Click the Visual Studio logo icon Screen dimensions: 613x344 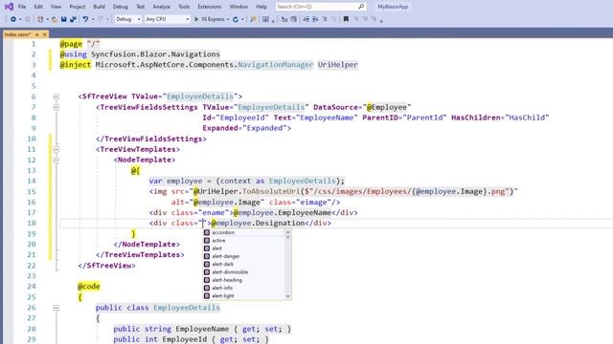[x=9, y=7]
